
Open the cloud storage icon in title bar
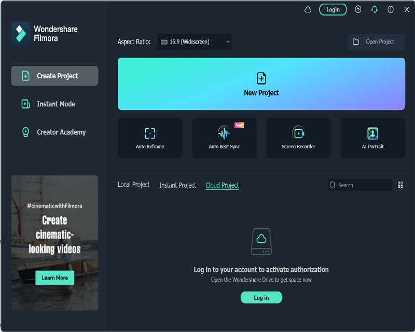(x=308, y=10)
